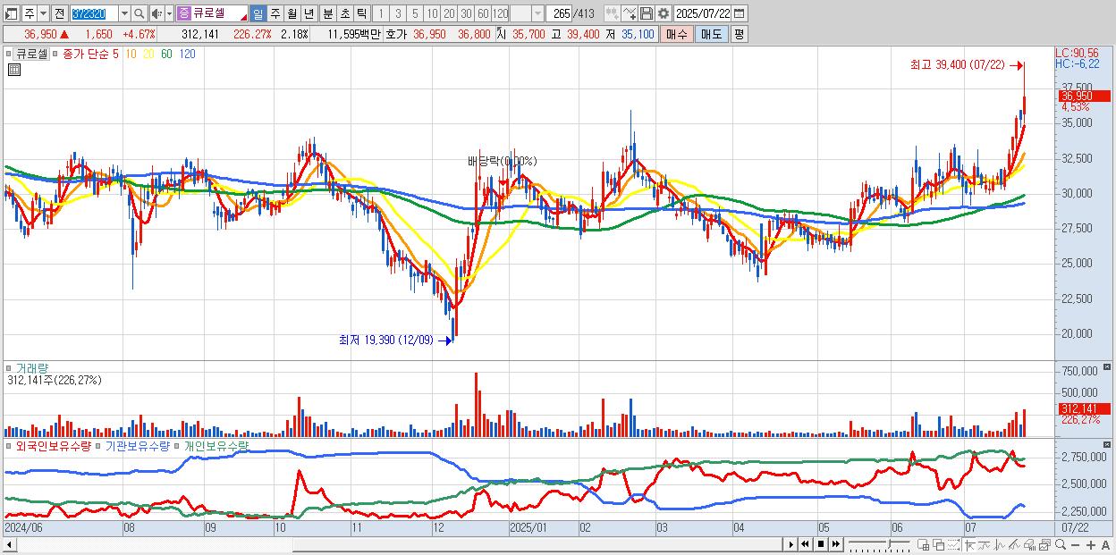Click the speaker sound icon
The width and height of the screenshot is (1116, 555).
point(156,13)
